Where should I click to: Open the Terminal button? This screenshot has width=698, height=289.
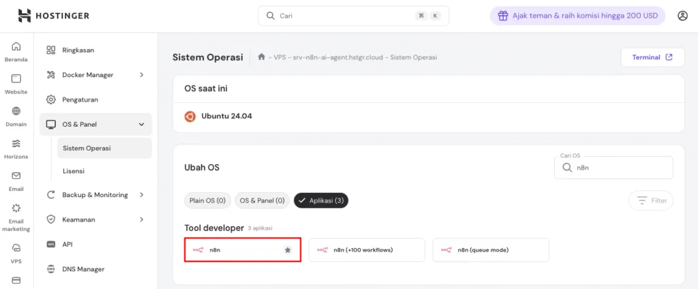(x=652, y=57)
